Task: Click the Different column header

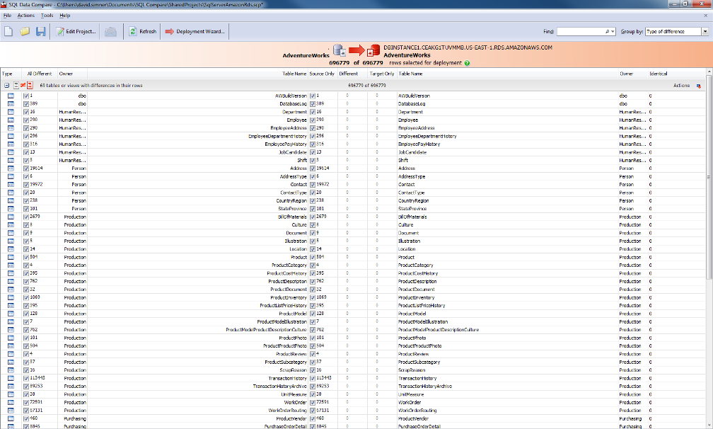Action: [x=348, y=74]
